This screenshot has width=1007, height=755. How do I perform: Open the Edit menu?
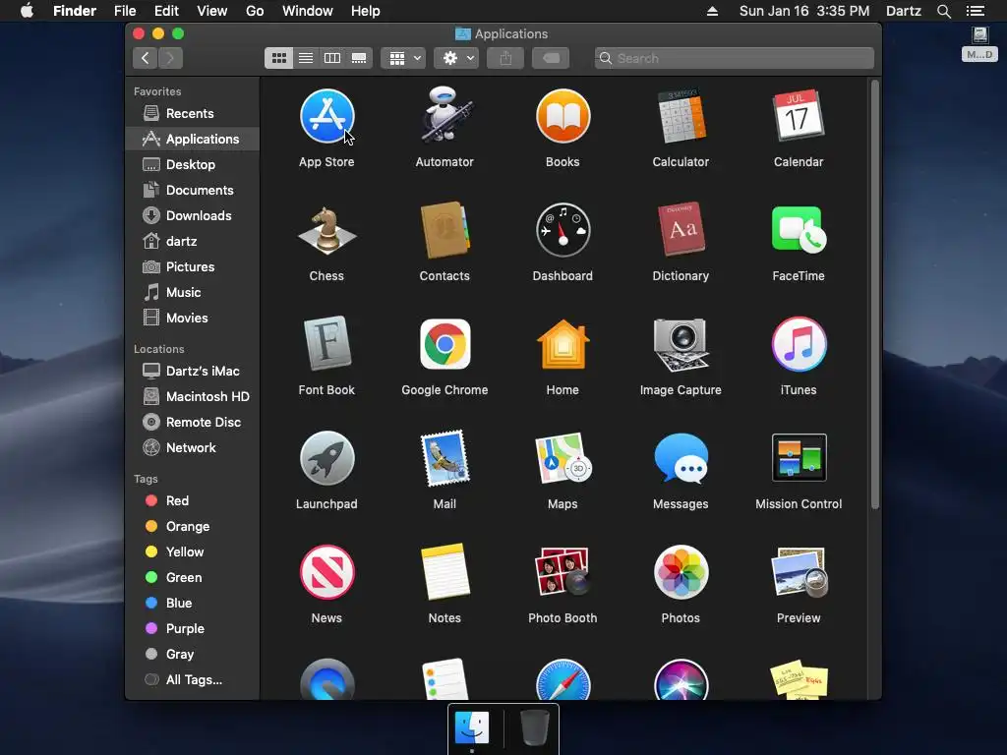166,11
